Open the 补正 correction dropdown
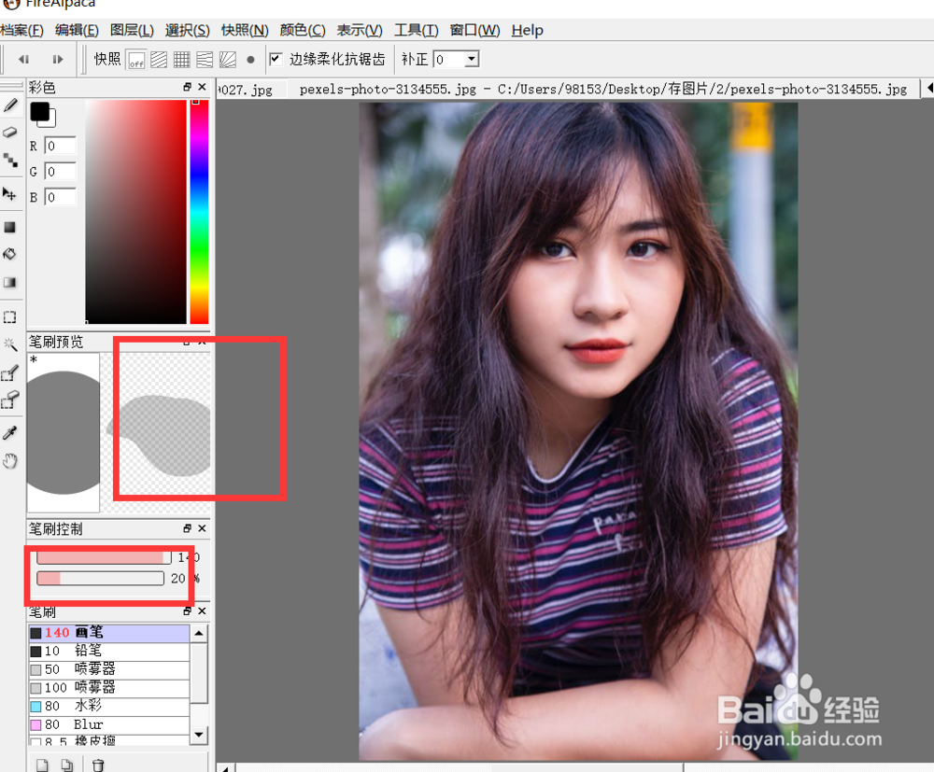The height and width of the screenshot is (772, 934). pos(472,59)
